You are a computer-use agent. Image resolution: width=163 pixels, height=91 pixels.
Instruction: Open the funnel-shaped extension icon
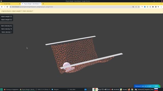click(x=142, y=7)
